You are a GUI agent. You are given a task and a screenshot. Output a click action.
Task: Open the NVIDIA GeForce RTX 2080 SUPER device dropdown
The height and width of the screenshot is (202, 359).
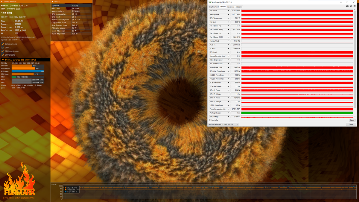[x=223, y=124]
